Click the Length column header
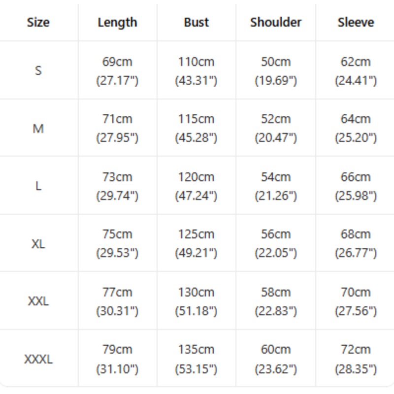The height and width of the screenshot is (394, 394). (117, 23)
